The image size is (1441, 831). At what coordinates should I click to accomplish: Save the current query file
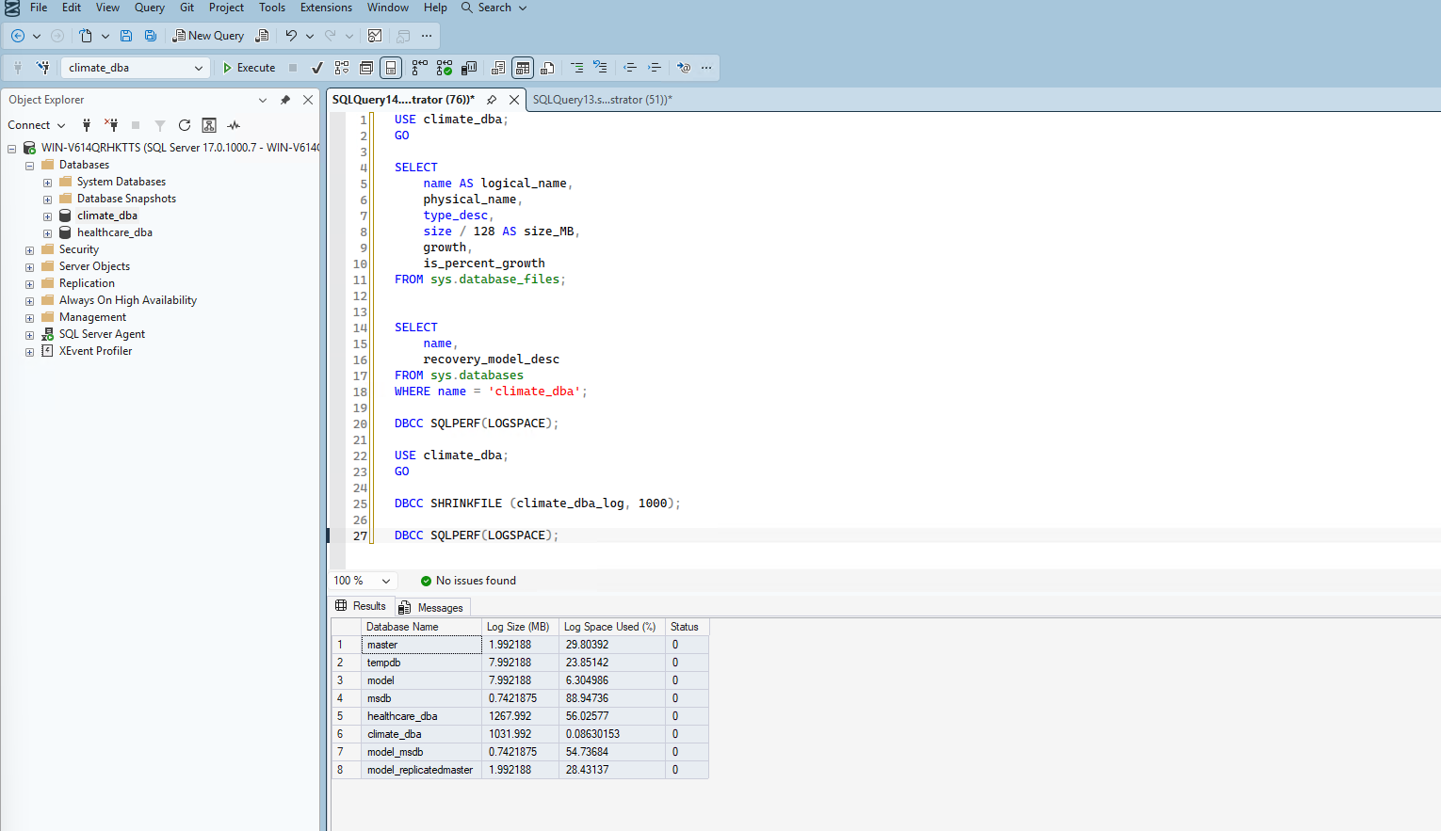(126, 36)
